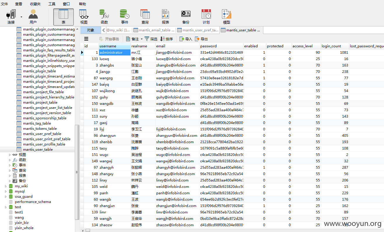Open the 事件 events toolbar button
Screen dimensions: 384x232
tap(125, 17)
